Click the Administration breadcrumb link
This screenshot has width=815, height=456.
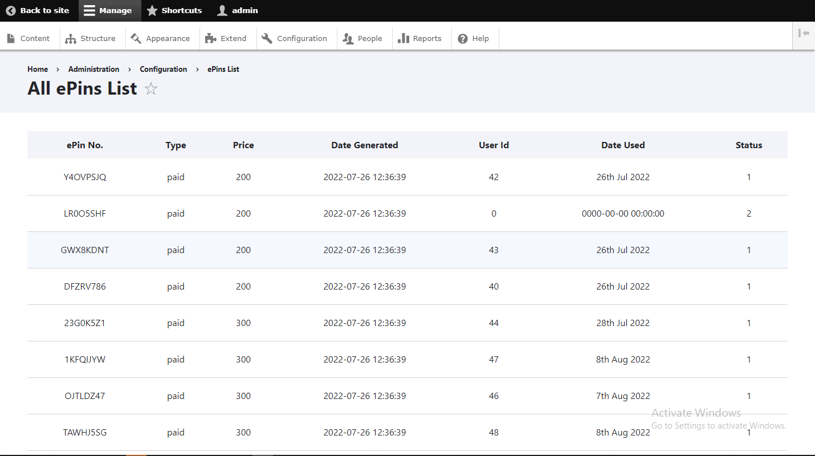(x=93, y=69)
